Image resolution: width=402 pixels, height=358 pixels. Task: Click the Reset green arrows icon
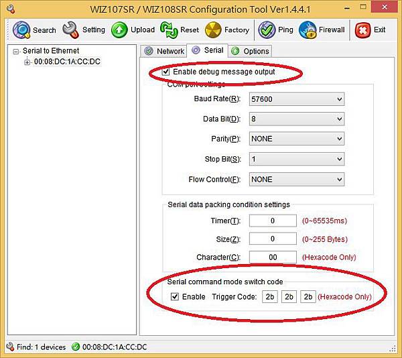click(169, 30)
